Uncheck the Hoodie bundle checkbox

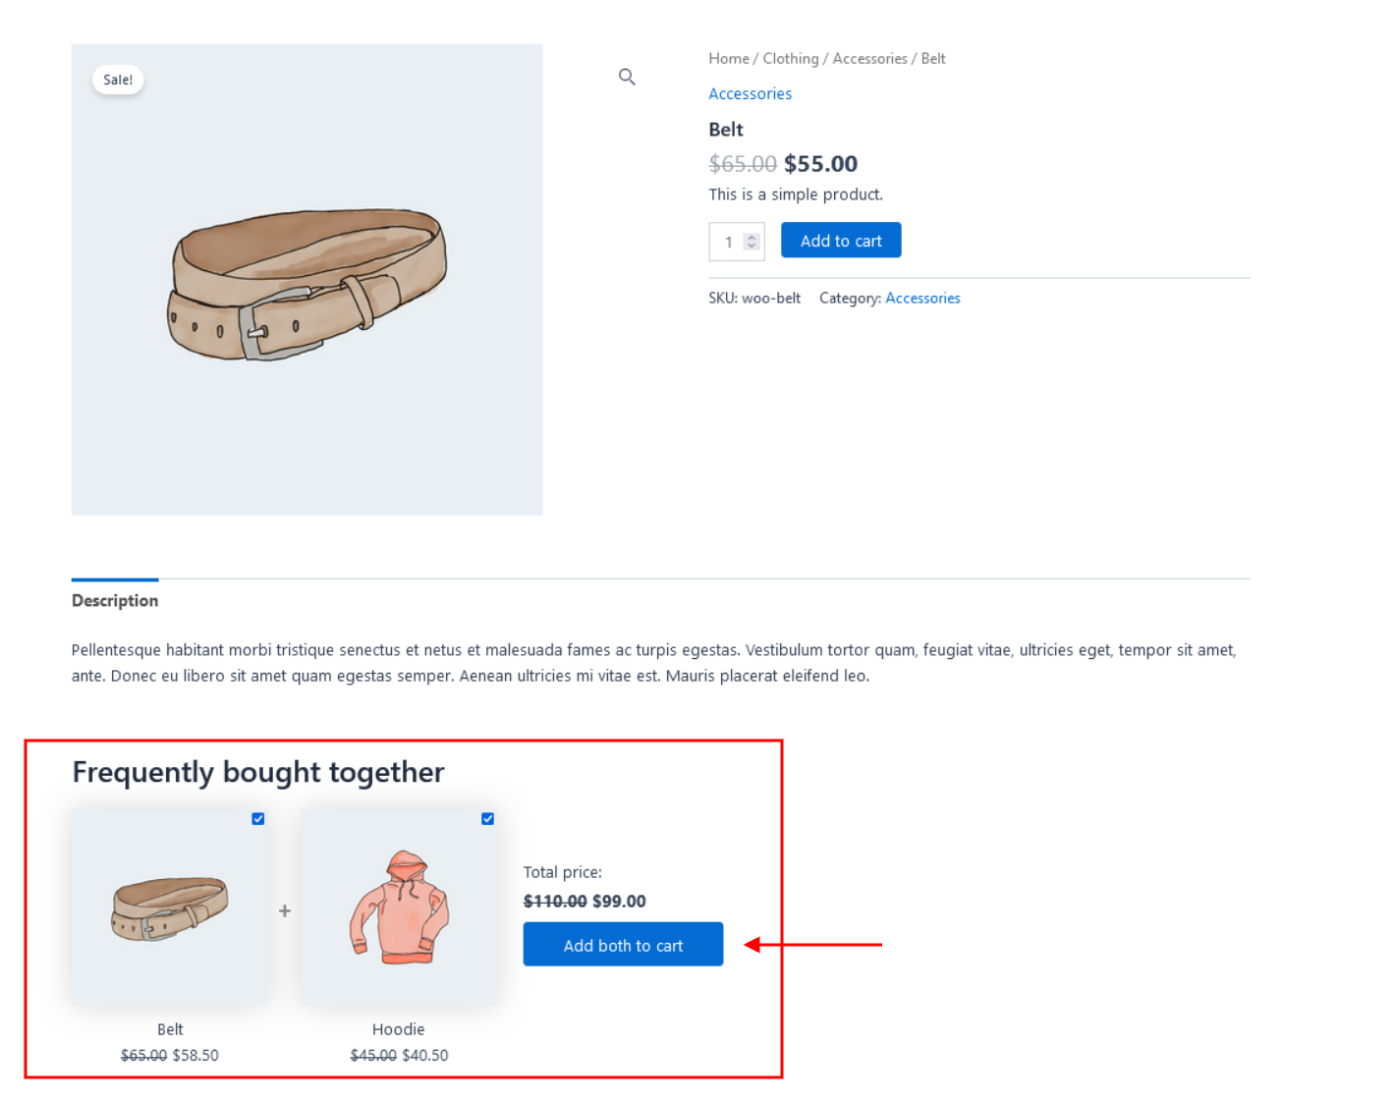(488, 819)
